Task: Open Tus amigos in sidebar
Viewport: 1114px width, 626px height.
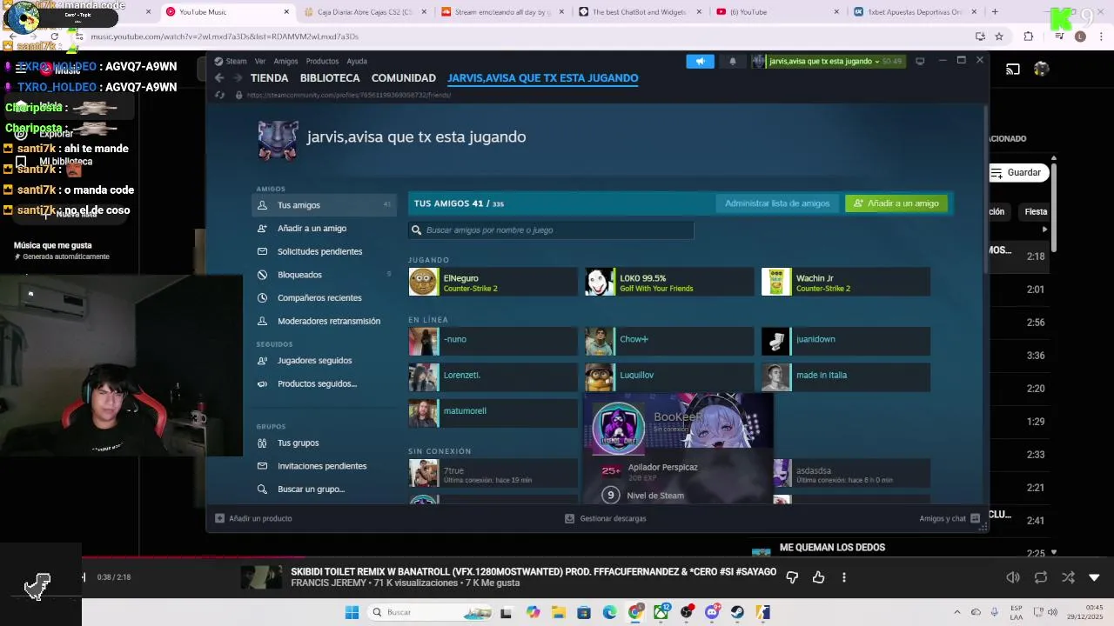Action: tap(324, 205)
